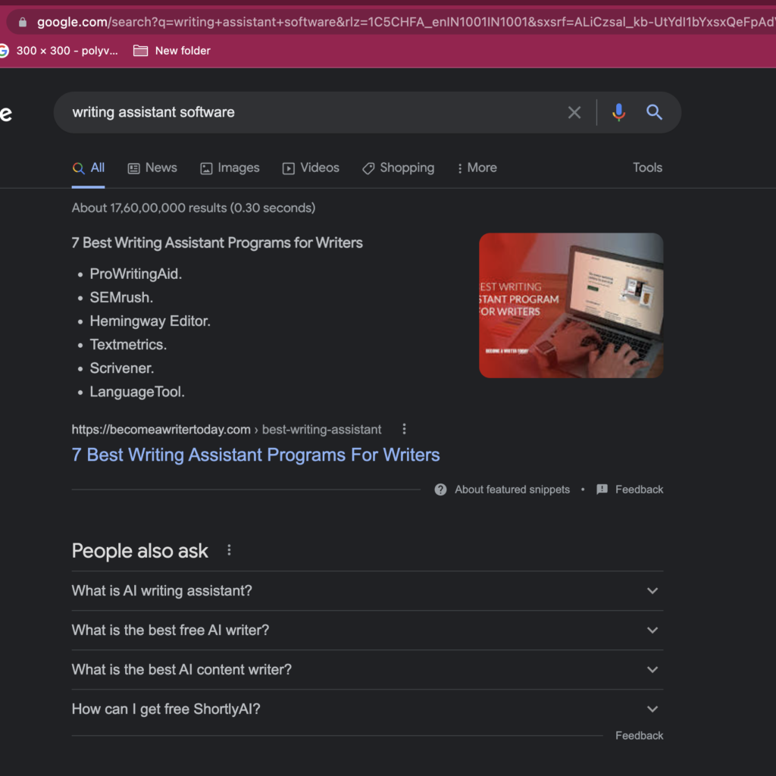Select the All search tab
Viewport: 776px width, 776px height.
[89, 167]
